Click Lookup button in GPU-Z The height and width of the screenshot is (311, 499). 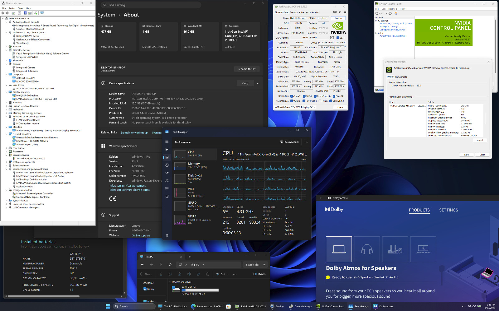[x=338, y=18]
